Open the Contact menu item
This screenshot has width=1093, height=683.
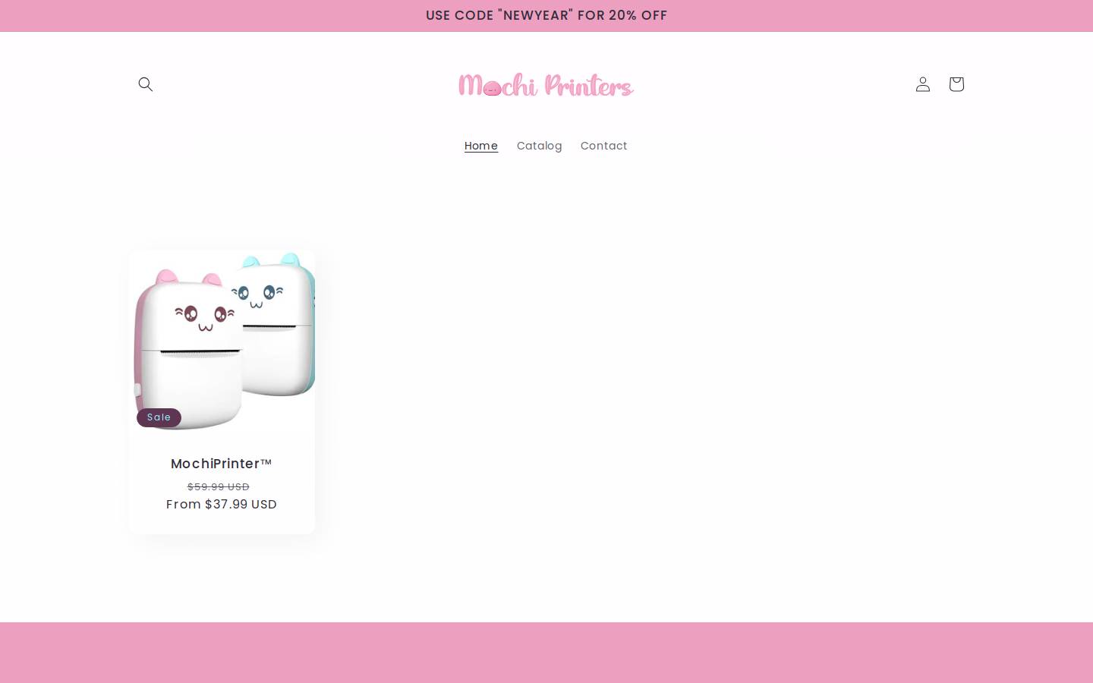pos(603,146)
